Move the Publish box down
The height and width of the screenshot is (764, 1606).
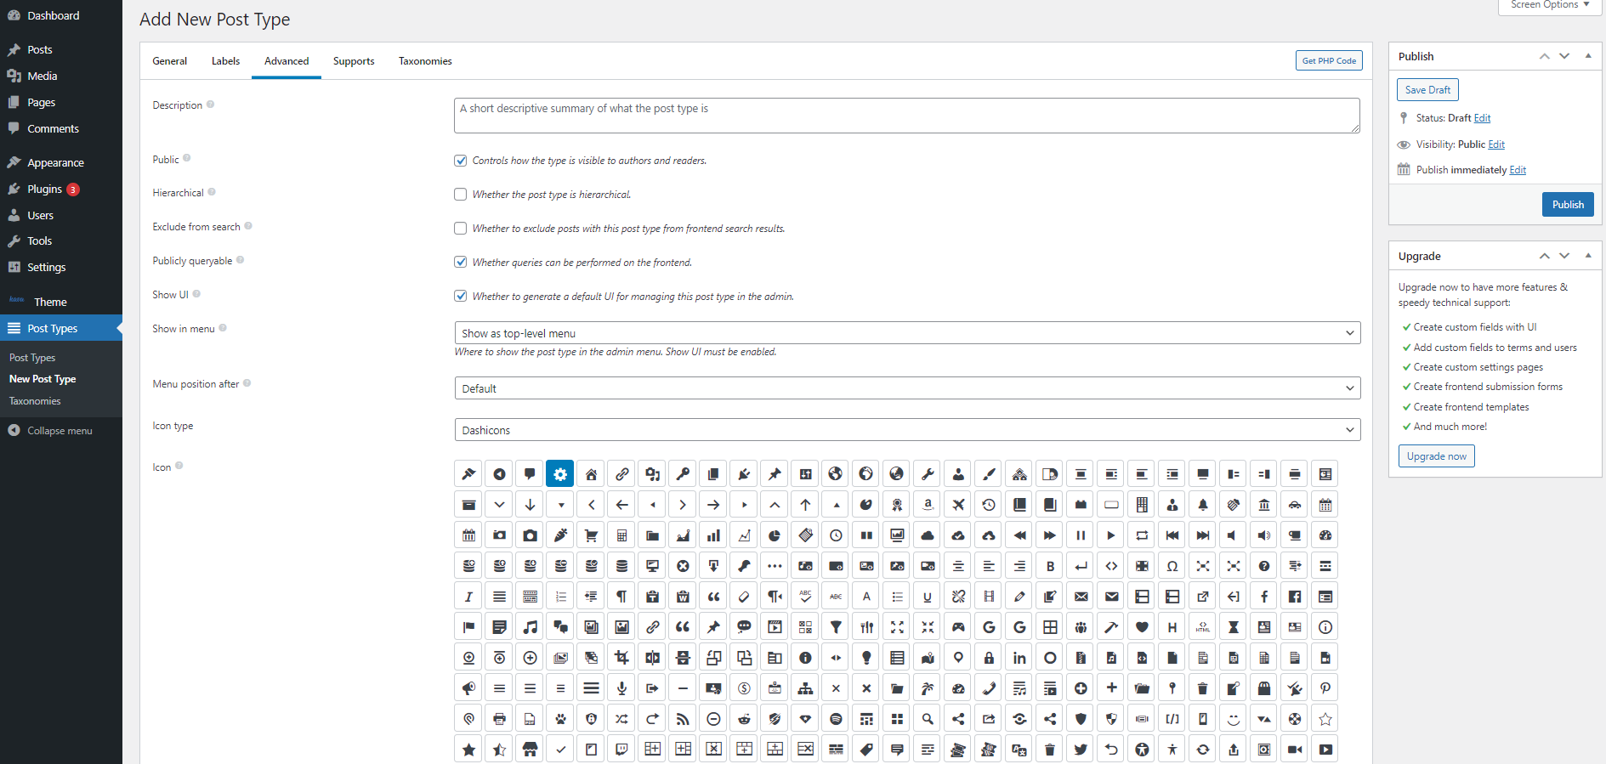pyautogui.click(x=1564, y=56)
